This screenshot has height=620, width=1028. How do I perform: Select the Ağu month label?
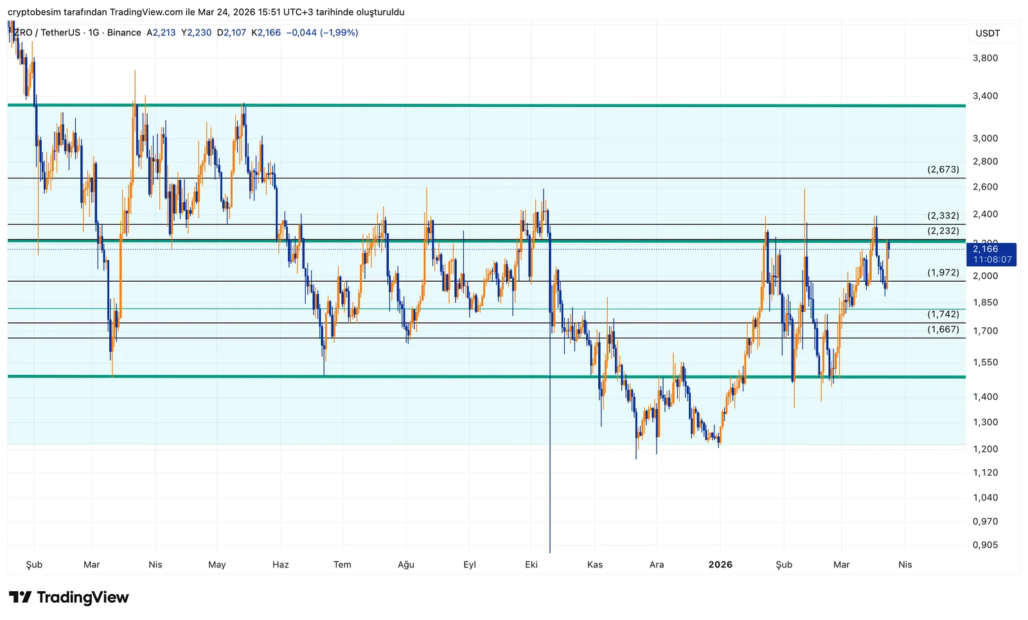click(406, 565)
